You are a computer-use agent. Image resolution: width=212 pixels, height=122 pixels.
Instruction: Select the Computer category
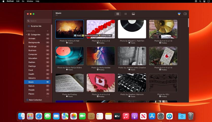(x=37, y=54)
